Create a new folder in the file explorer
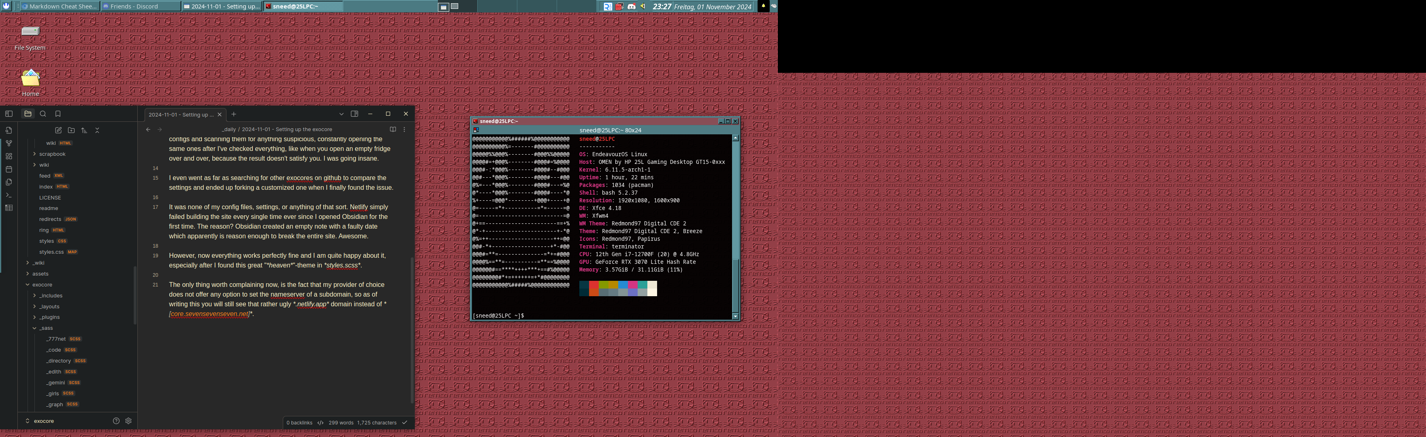Screen dimensions: 1426x437 (71, 130)
